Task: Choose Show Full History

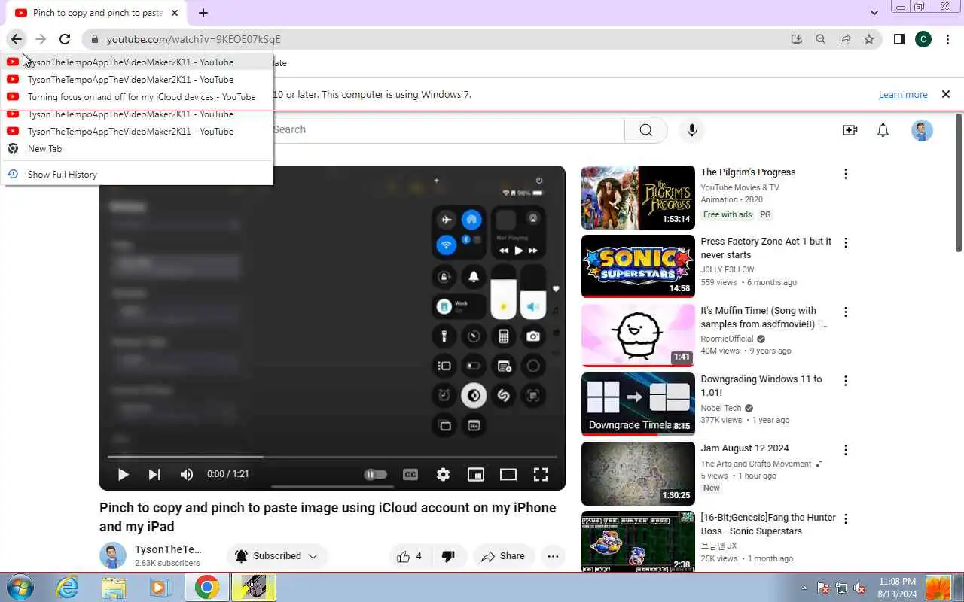Action: point(137,174)
